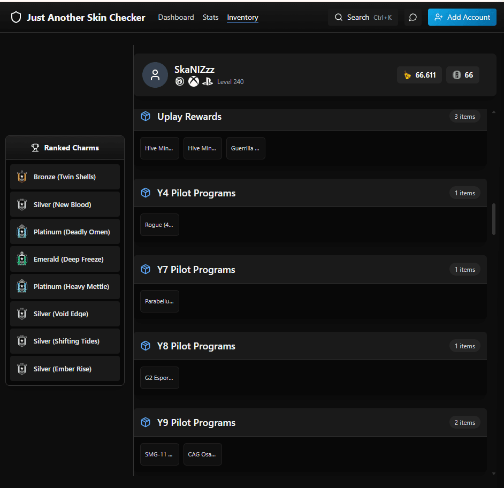Select the Inventory tab
The width and height of the screenshot is (504, 488).
pos(243,17)
